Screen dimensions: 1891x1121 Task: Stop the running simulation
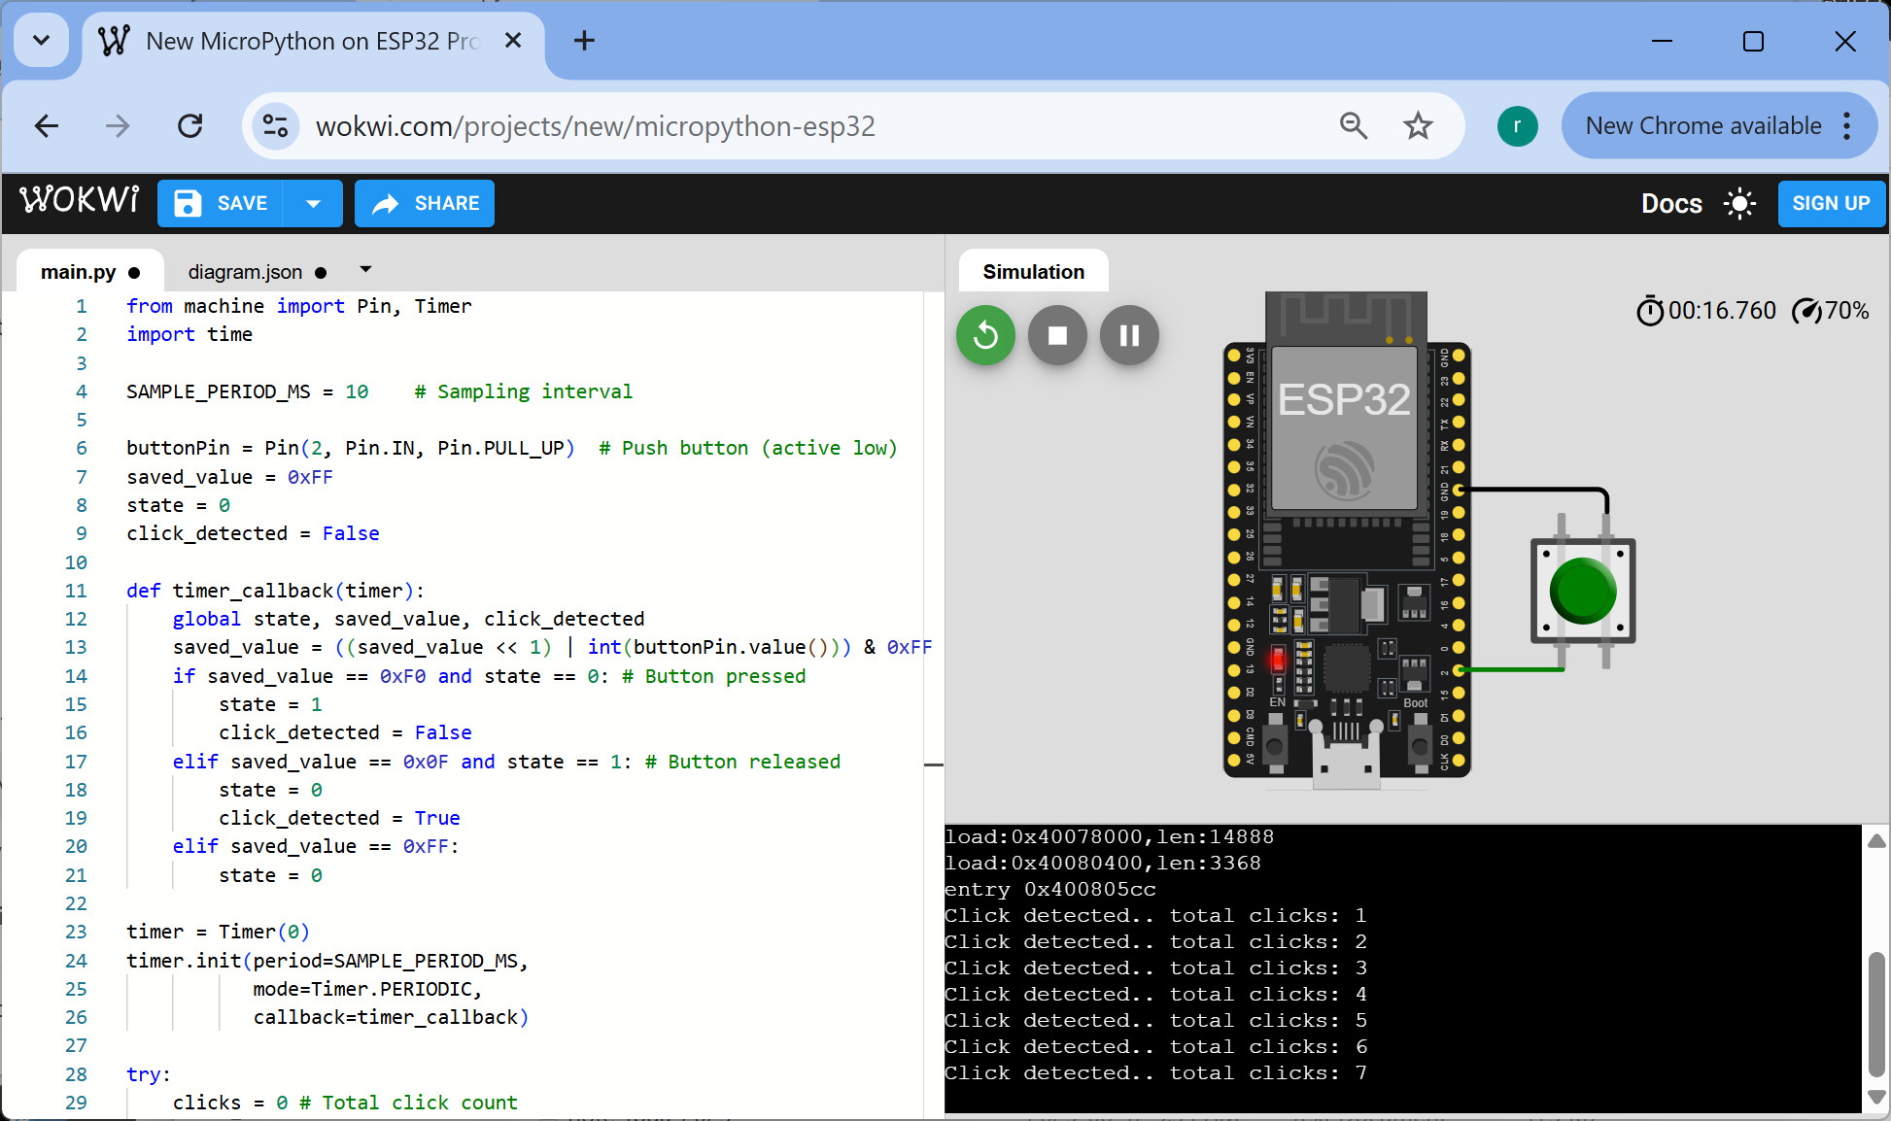(1057, 335)
